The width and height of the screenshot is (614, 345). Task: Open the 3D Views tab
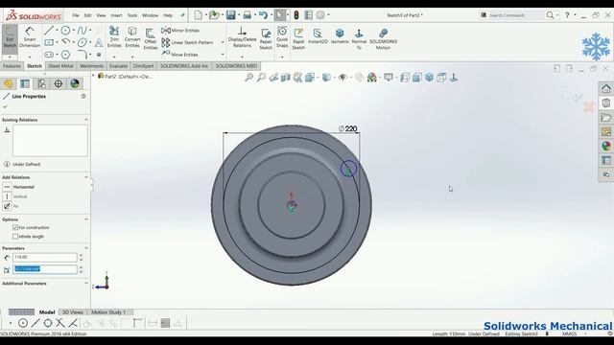(x=73, y=311)
